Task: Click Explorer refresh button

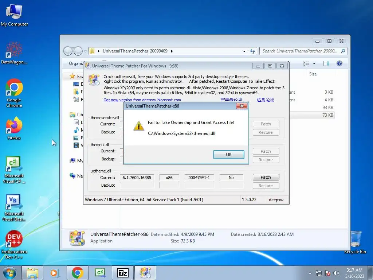Action: click(252, 51)
